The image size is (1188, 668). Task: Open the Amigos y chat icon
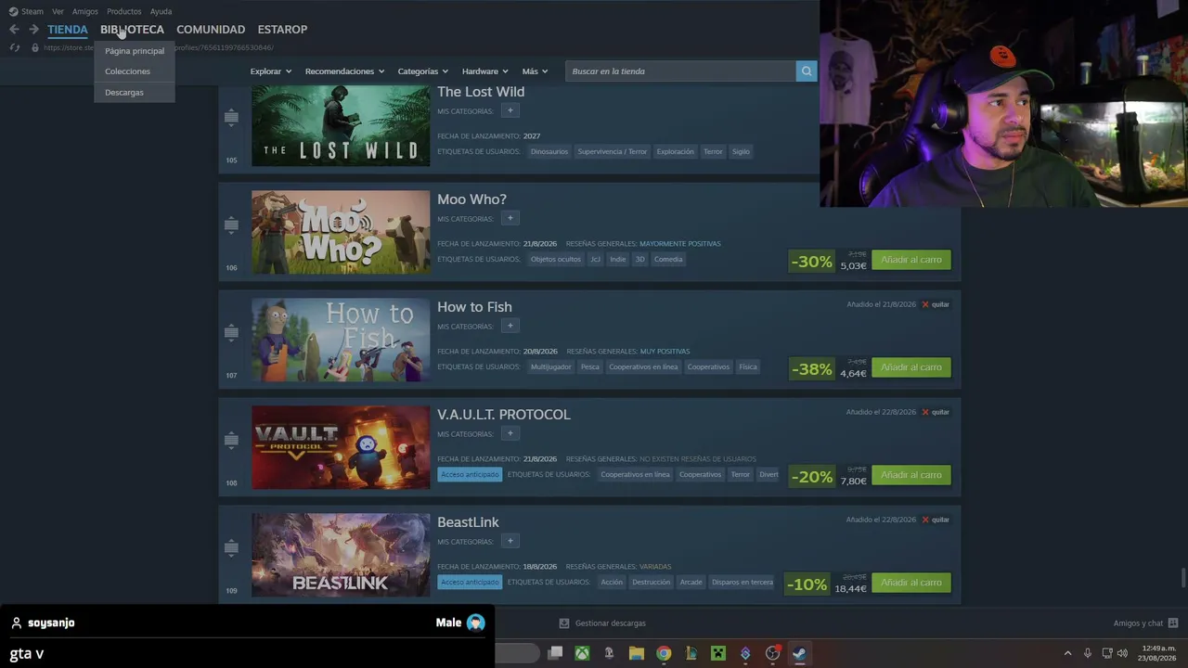(1173, 623)
